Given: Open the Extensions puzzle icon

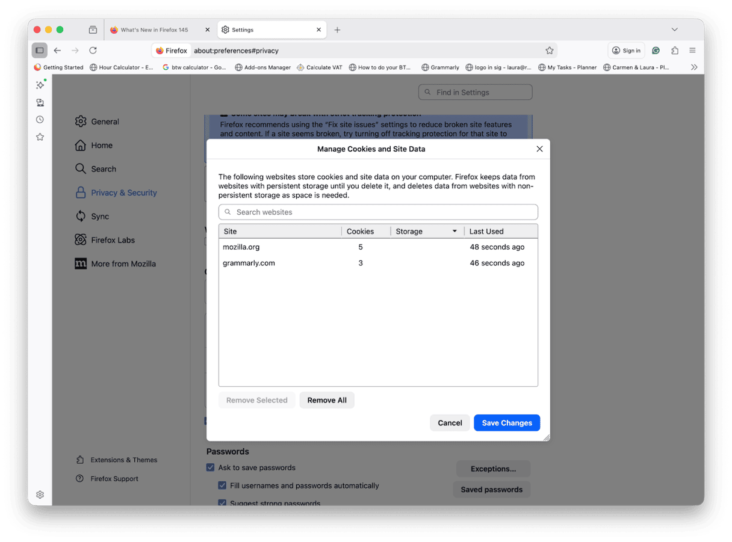Looking at the screenshot, I should [675, 51].
